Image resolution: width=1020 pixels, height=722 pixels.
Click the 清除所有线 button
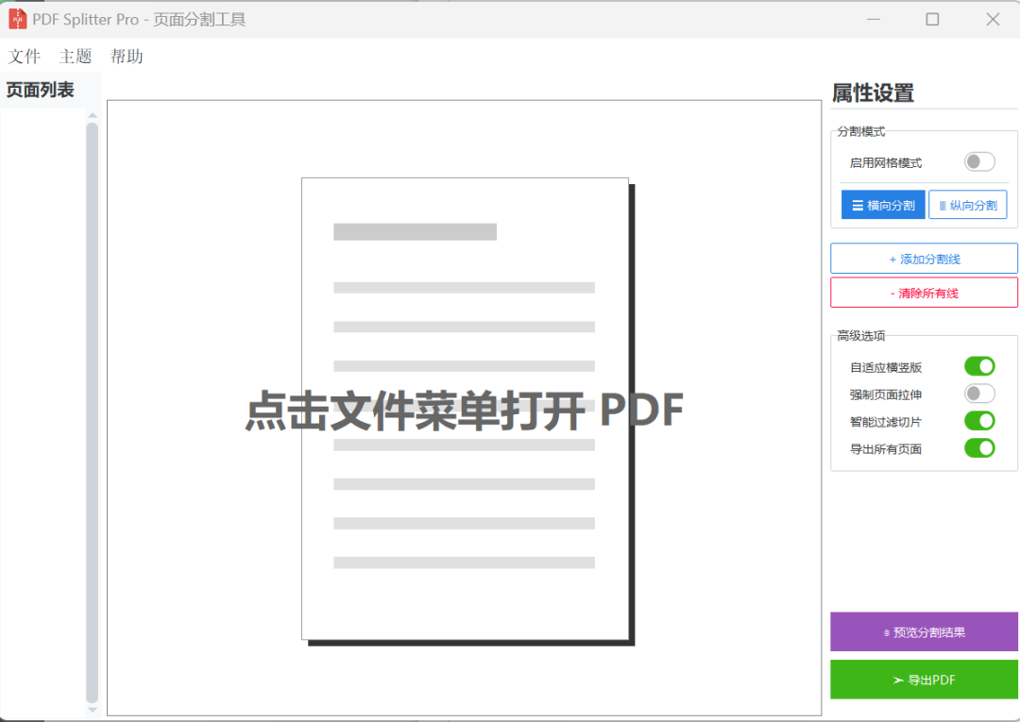click(924, 293)
